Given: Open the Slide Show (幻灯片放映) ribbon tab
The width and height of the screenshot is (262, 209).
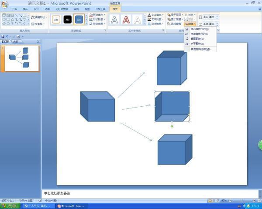Looking at the screenshot, I should point(62,9).
